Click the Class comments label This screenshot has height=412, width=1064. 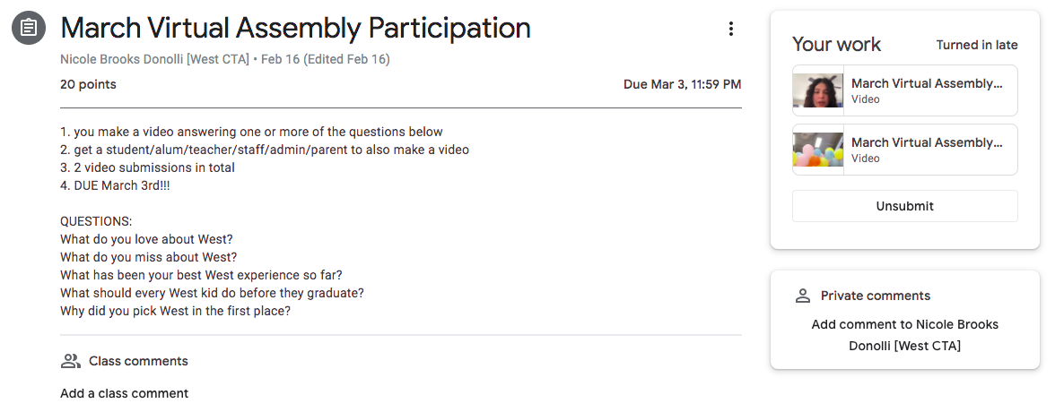pyautogui.click(x=138, y=361)
